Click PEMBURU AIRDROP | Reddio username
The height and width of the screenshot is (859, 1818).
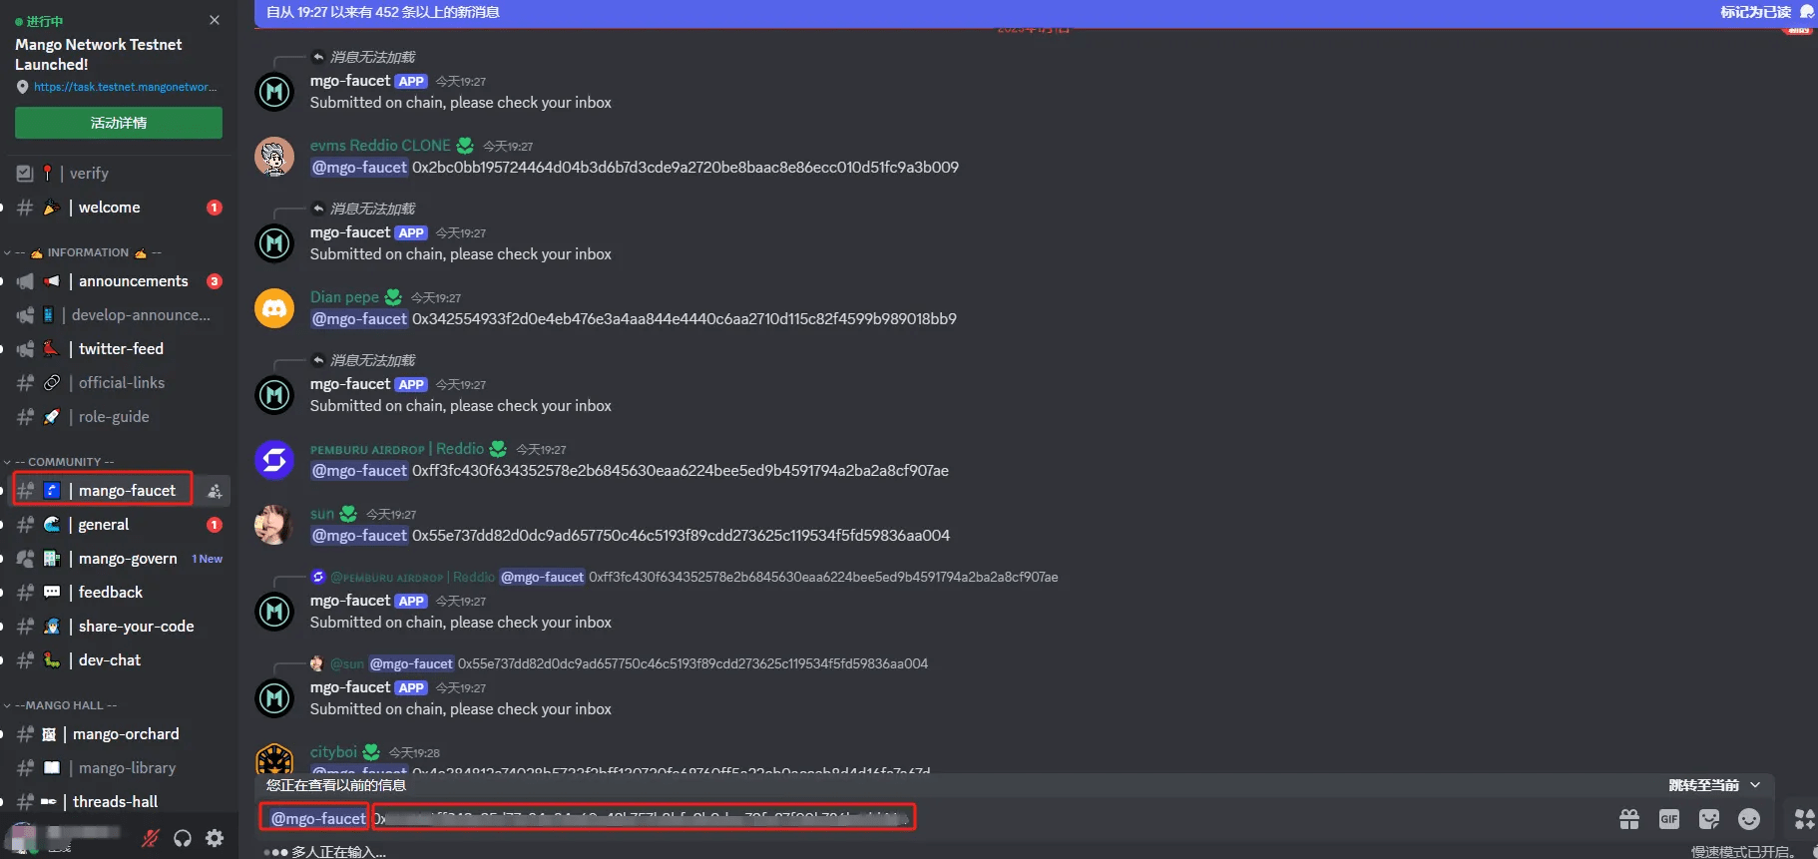(x=397, y=449)
